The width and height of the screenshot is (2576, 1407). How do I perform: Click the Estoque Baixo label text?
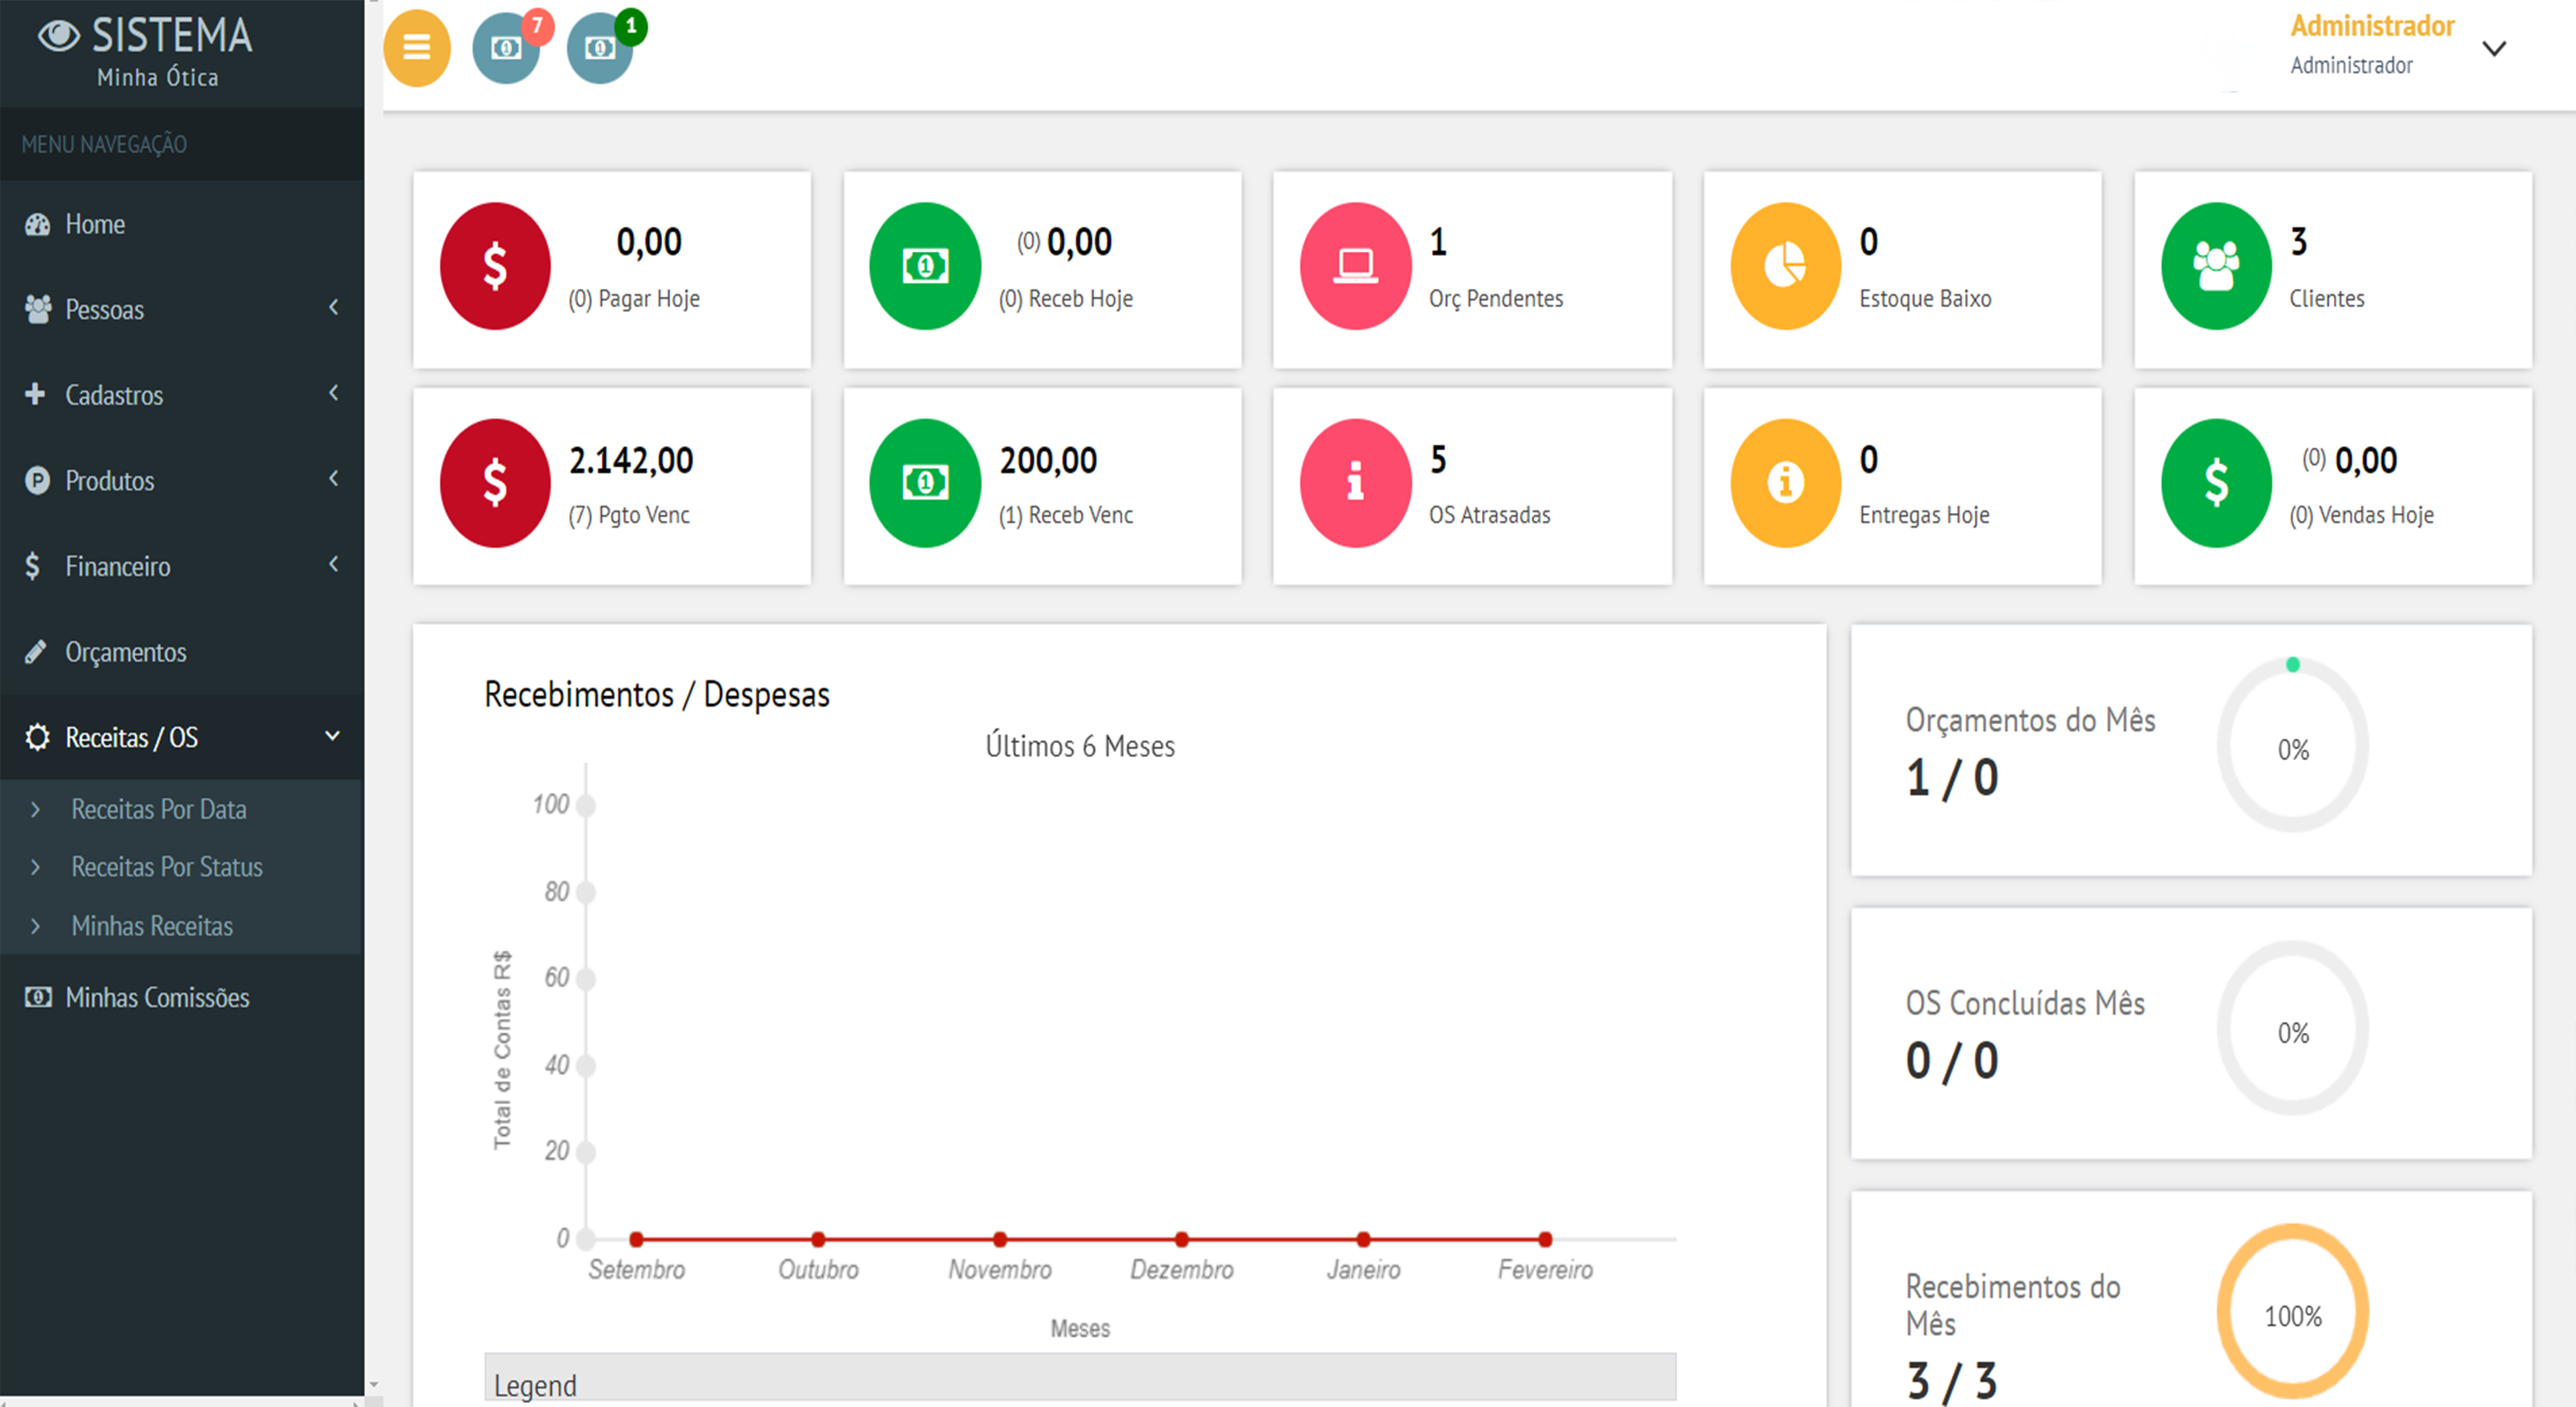coord(1925,298)
